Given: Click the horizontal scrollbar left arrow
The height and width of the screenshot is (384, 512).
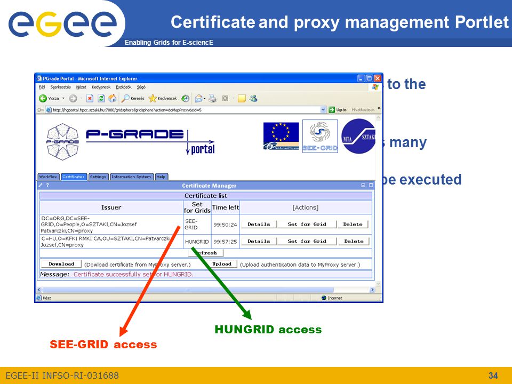Looking at the screenshot, I should pos(39,290).
